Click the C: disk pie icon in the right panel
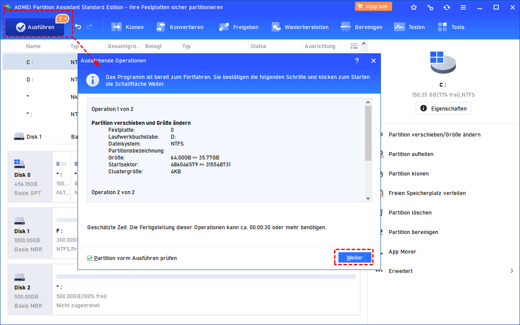This screenshot has height=325, width=520. tap(443, 63)
